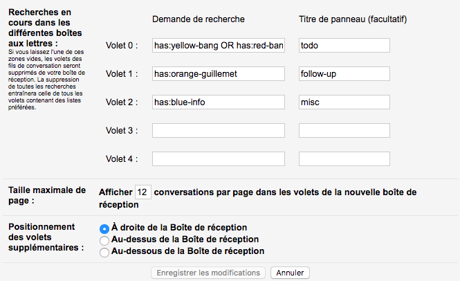This screenshot has height=281, width=460.
Task: Select 'Au-dessus de la Boîte de réception' radio
Action: coord(104,240)
